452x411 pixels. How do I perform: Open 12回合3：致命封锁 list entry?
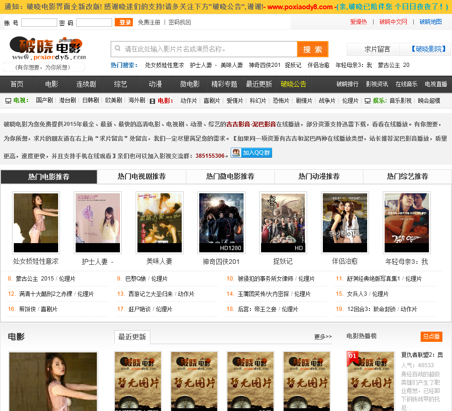371,309
